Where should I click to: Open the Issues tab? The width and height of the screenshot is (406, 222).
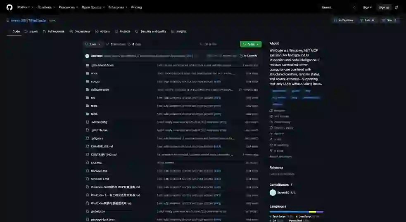tap(31, 31)
